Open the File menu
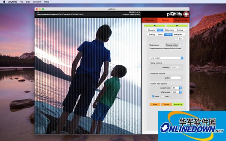 tap(21, 2)
